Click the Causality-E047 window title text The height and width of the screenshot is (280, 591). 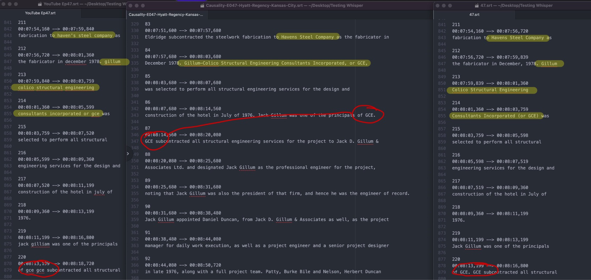click(x=284, y=6)
